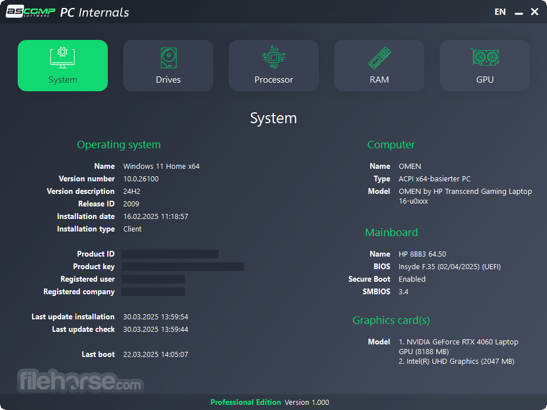Select installation date 16.02.2025 11:18:57

point(156,217)
